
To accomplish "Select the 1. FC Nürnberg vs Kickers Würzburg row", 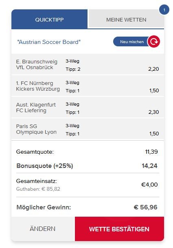I will [88, 86].
